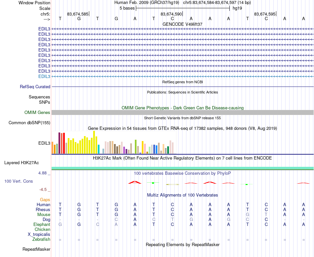Click the RefSeq genes from NCBI title
The image size is (314, 257).
pos(182,82)
